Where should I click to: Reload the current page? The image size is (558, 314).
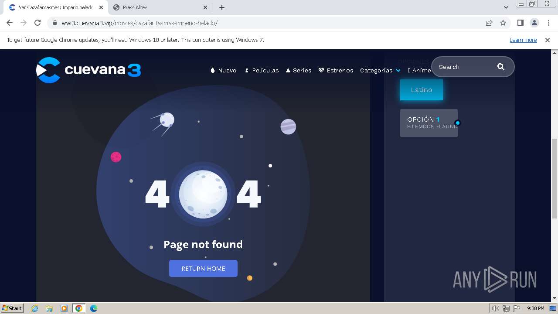pos(37,23)
